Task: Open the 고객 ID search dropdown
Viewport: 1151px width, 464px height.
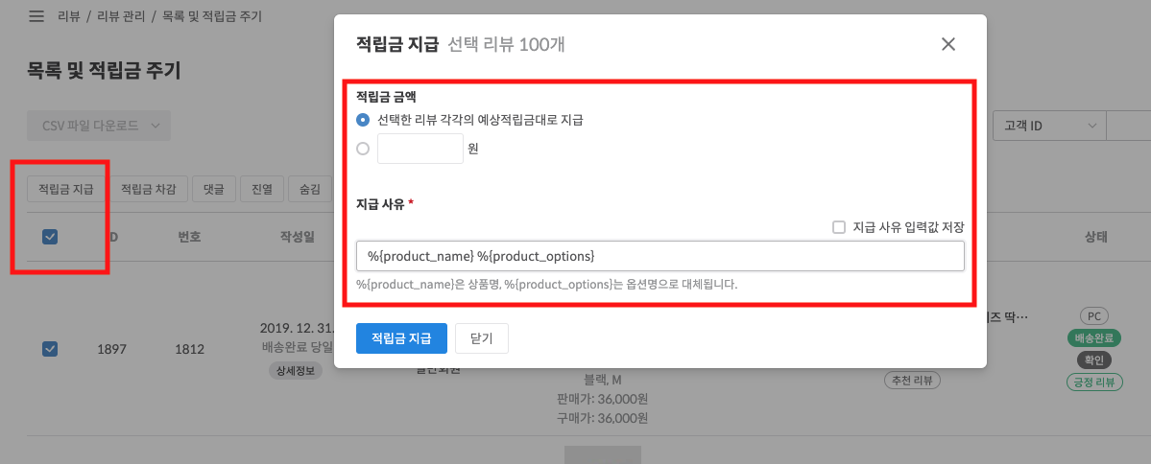Action: [x=1047, y=126]
